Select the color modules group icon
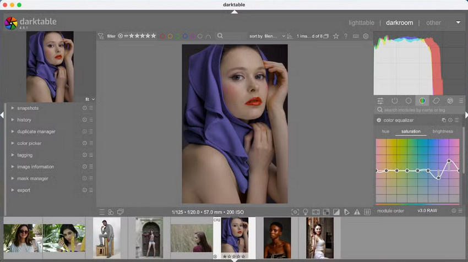 click(422, 101)
